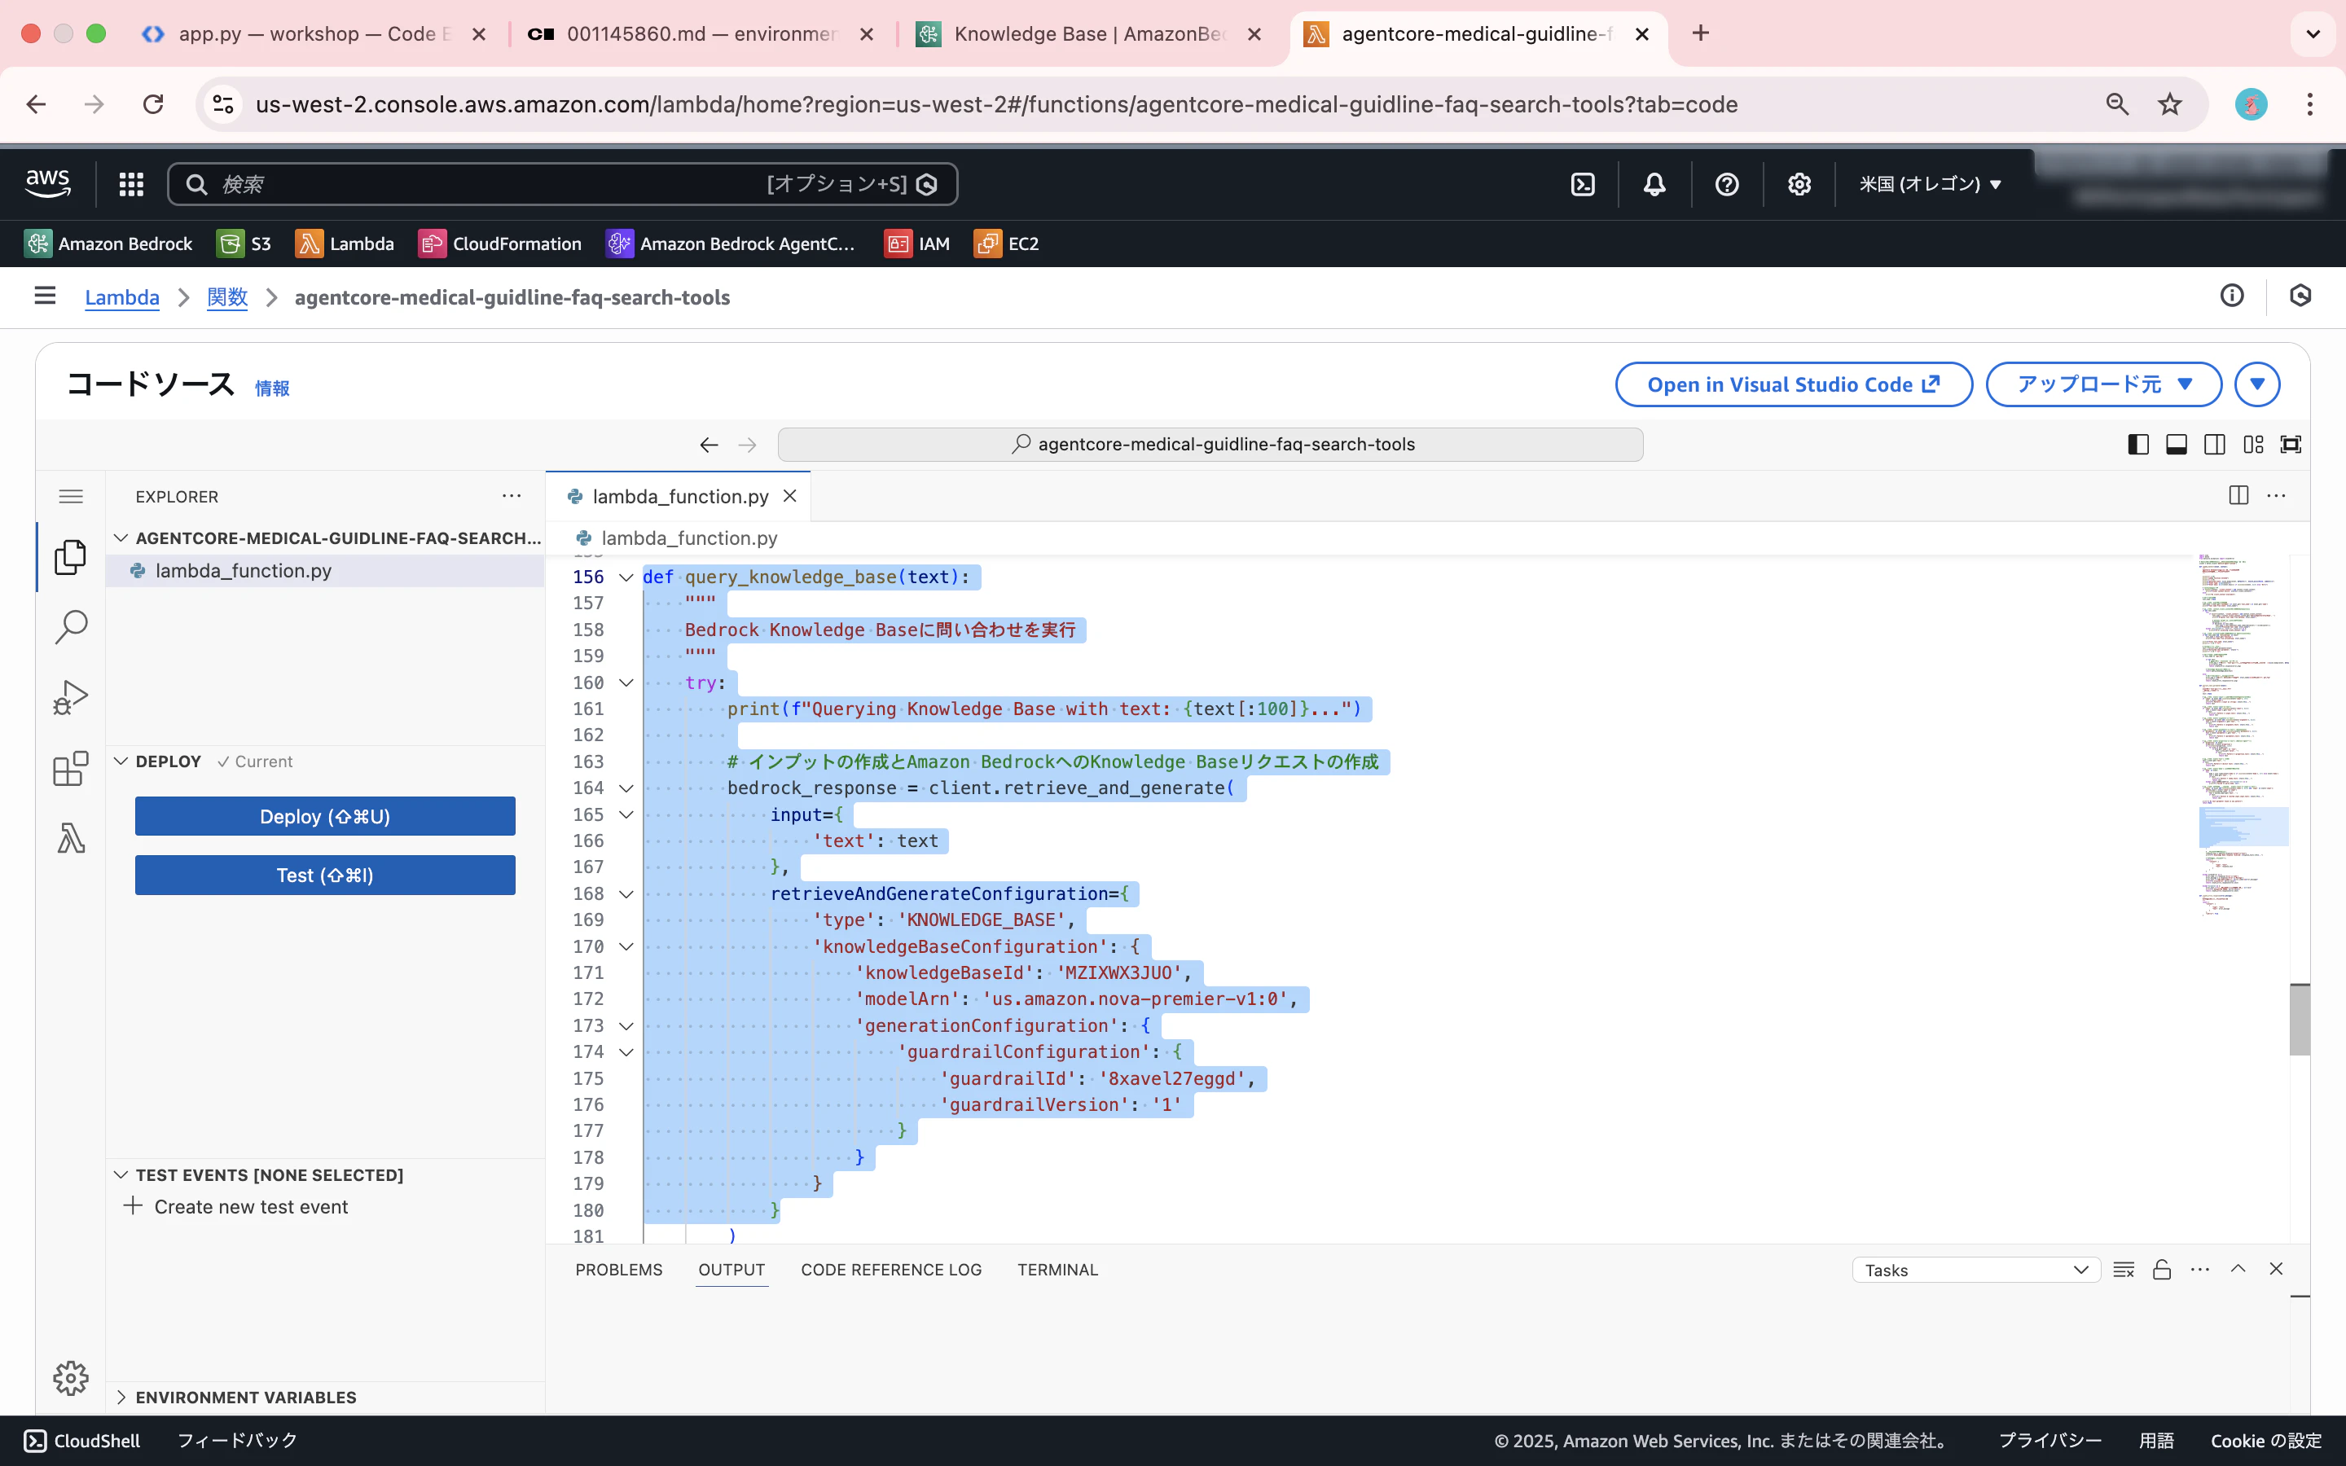Clear the output panel

point(2123,1269)
